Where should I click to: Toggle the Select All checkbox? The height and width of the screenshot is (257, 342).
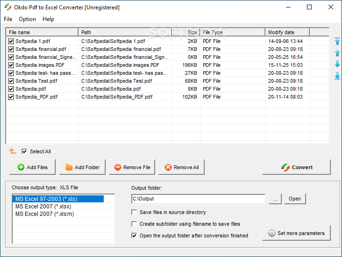(x=24, y=151)
